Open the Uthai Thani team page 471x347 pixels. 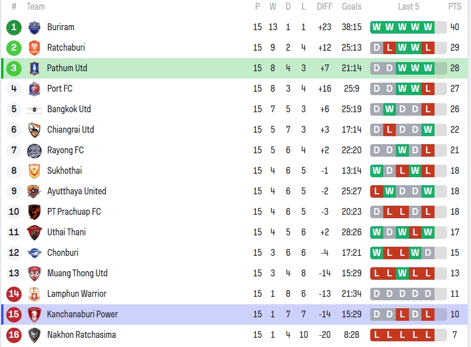click(x=67, y=232)
